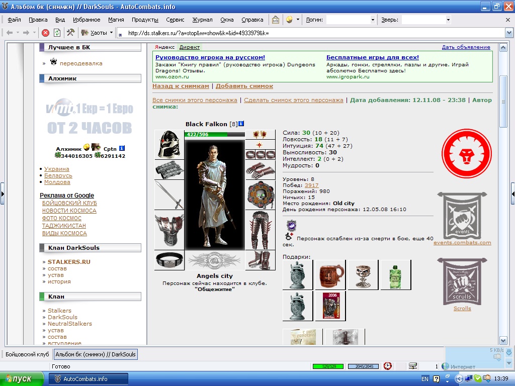
Task: Click the brb status toolbar icon
Action: 275,20
